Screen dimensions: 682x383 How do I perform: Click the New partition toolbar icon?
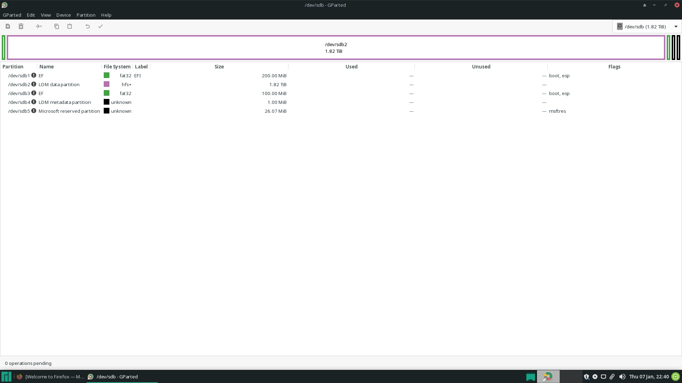8,26
